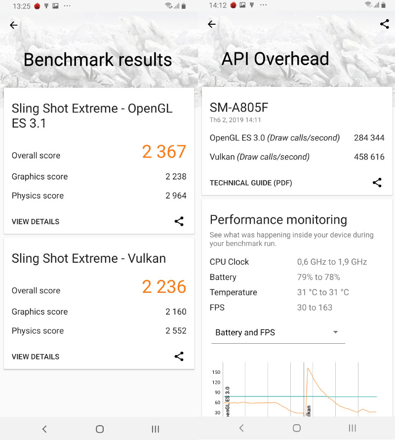Tap the OpenGL overall score 2 367
The width and height of the screenshot is (395, 440).
(164, 152)
